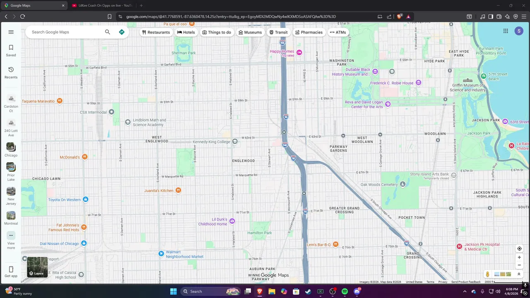This screenshot has width=530, height=298.
Task: Filter map by Hotels
Action: (186, 32)
